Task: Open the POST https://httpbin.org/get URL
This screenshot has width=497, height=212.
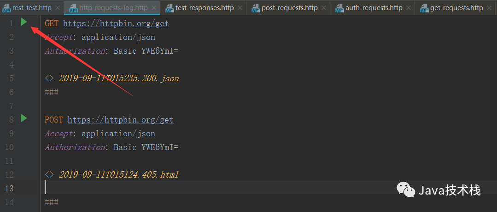Action: point(120,120)
